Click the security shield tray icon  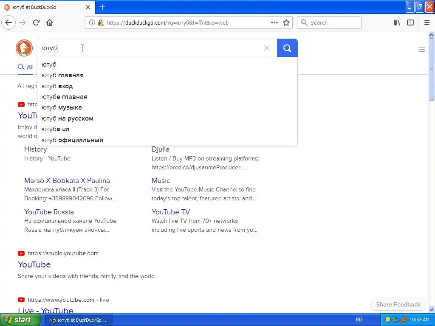click(388, 320)
